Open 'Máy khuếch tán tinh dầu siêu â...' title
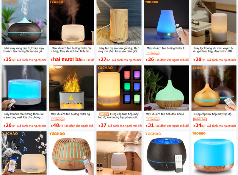 [166, 114]
